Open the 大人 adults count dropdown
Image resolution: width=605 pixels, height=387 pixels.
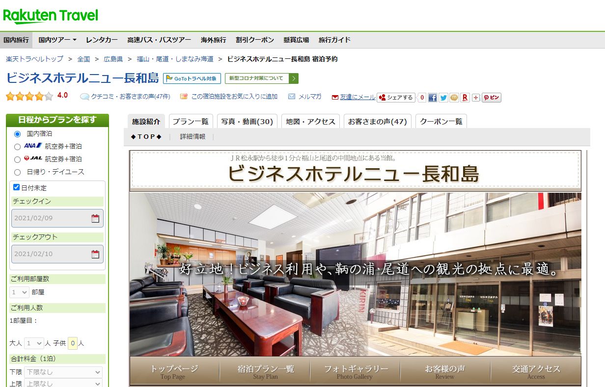click(34, 343)
